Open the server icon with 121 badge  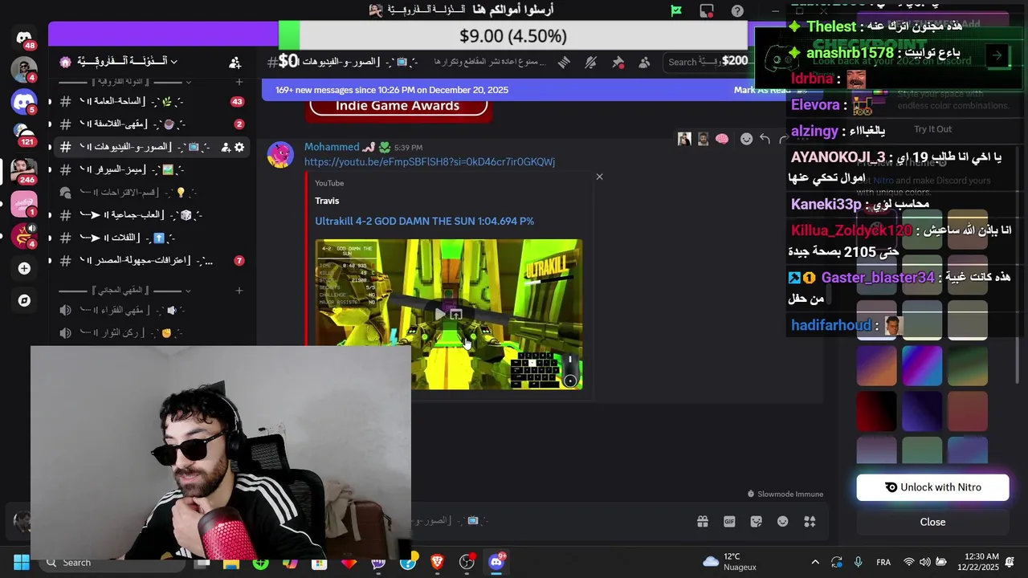tap(24, 133)
